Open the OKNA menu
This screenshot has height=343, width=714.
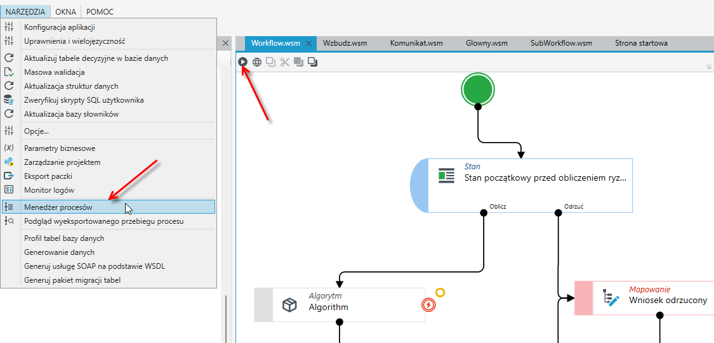(65, 12)
